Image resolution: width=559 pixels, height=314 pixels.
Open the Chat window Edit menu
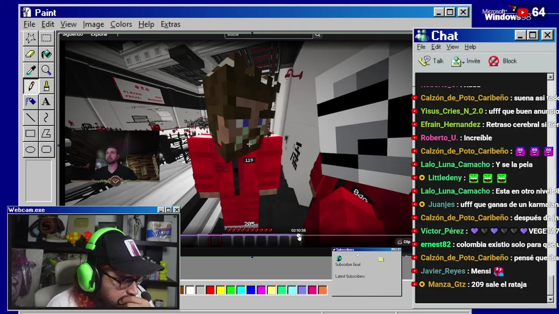436,47
